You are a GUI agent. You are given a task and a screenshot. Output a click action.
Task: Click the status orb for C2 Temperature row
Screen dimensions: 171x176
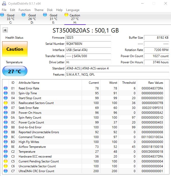(x=6, y=151)
